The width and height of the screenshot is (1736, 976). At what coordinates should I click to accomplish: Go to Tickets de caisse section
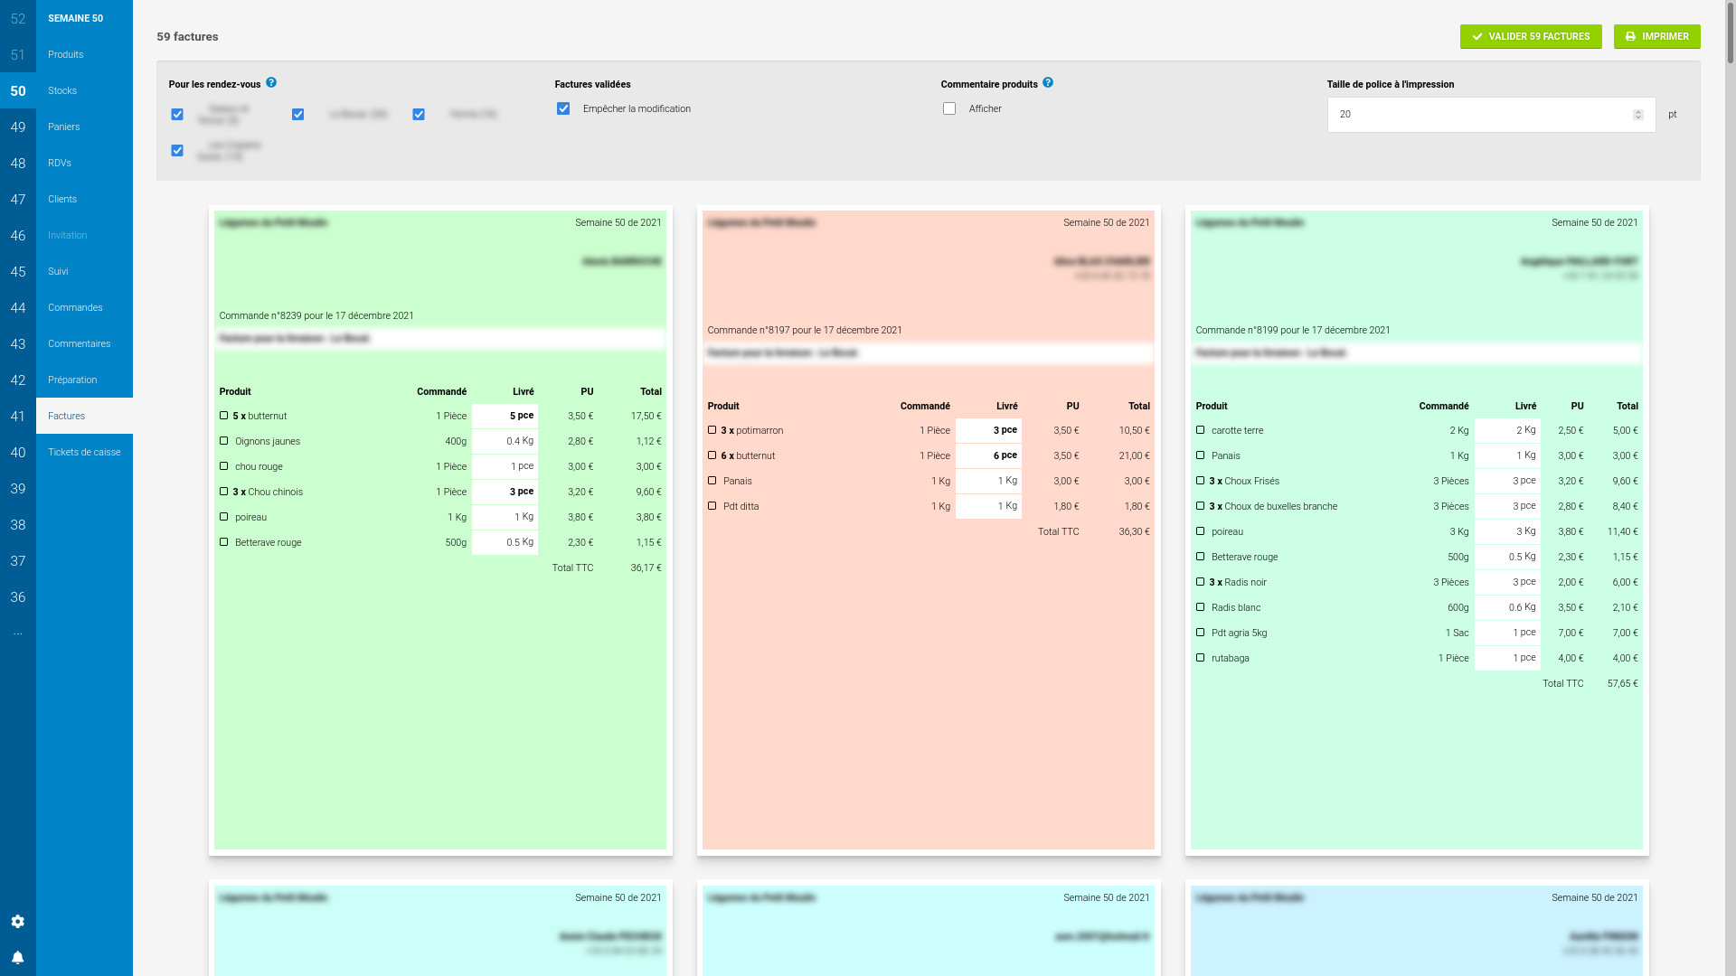pyautogui.click(x=84, y=453)
